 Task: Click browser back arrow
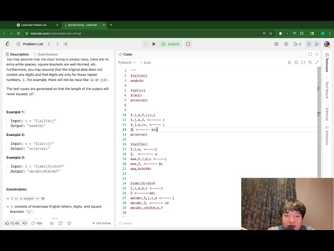tap(5, 33)
